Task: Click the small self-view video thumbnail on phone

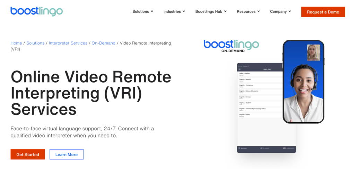Action: (313, 53)
